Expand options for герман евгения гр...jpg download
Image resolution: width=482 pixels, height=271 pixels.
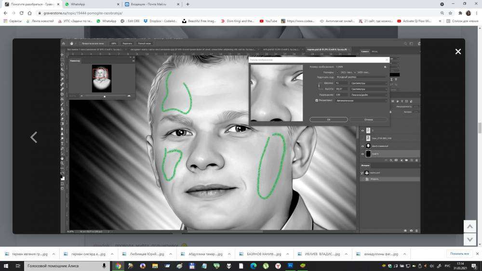pos(54,254)
